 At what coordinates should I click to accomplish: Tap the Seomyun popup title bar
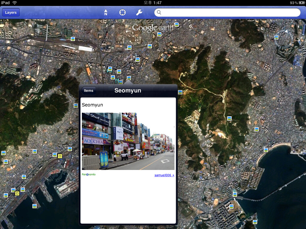coord(128,90)
